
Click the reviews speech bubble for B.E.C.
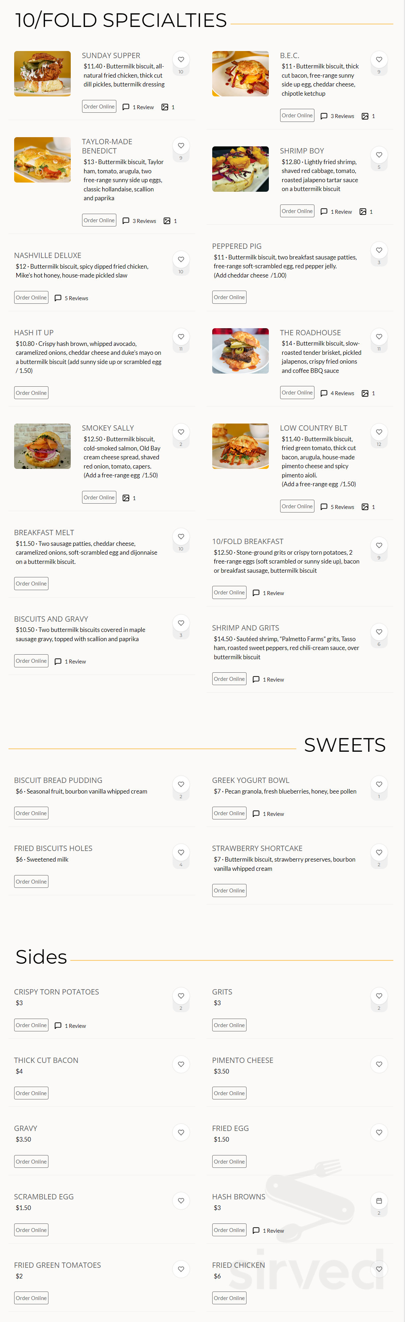324,116
